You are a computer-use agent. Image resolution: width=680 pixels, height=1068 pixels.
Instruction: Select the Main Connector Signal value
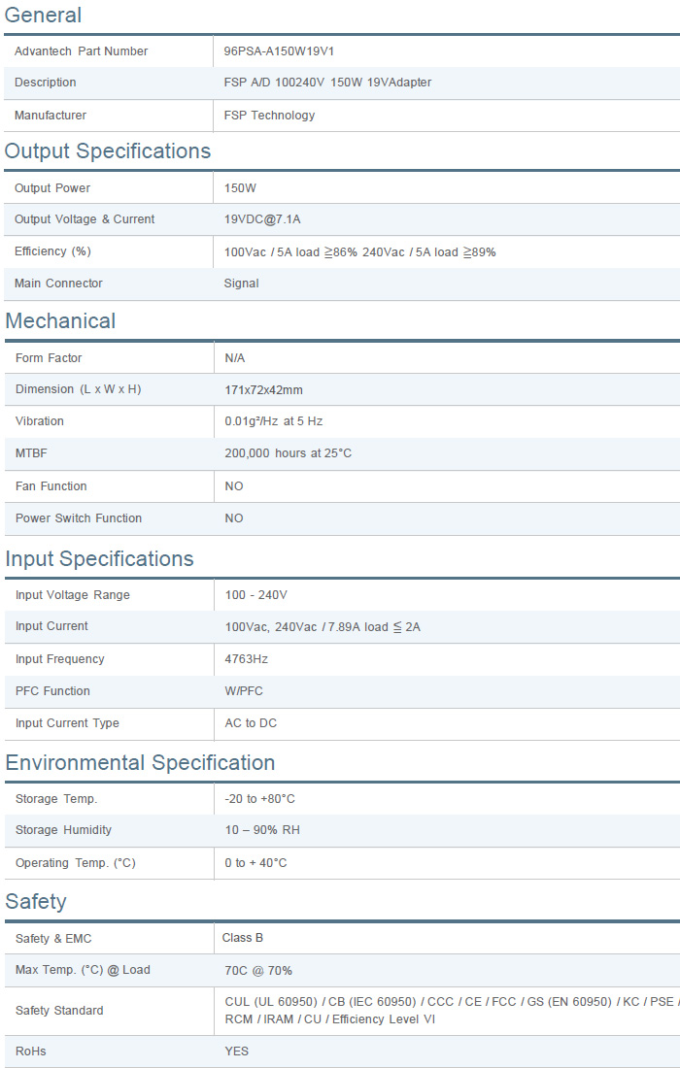[241, 284]
